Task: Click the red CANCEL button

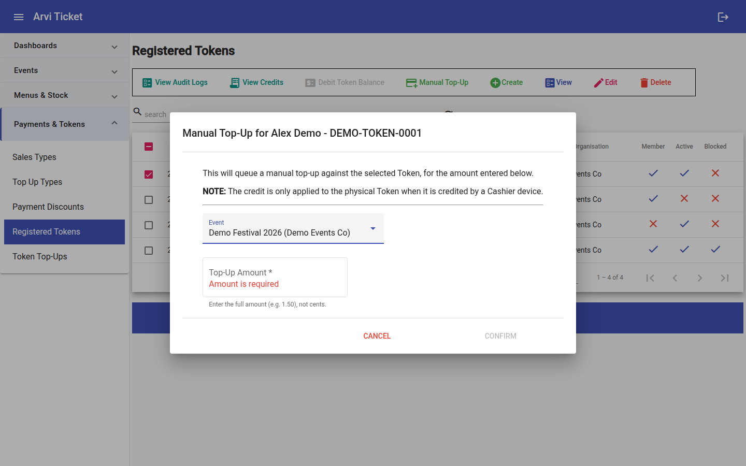Action: (x=377, y=336)
